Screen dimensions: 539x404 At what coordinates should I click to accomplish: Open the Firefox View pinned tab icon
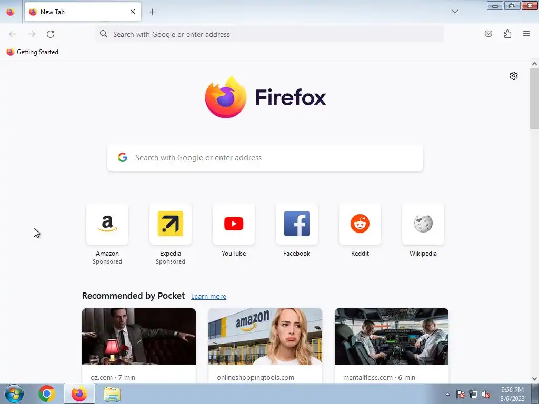(x=11, y=12)
